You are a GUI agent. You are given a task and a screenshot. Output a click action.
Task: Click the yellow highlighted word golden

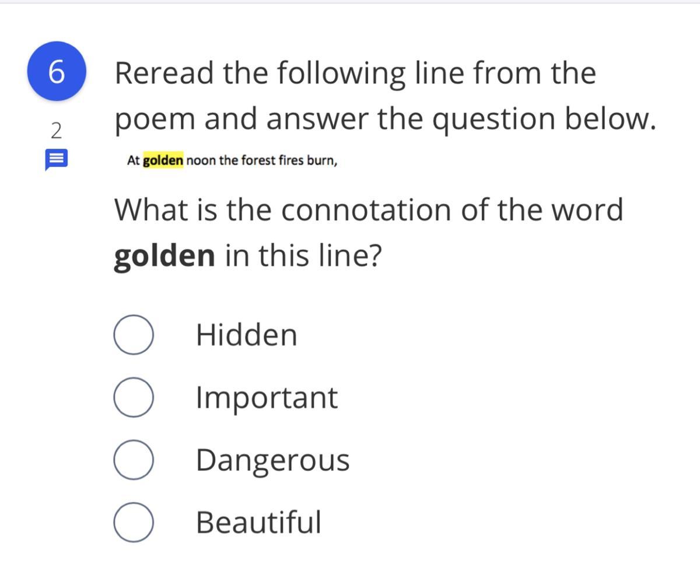pos(163,160)
